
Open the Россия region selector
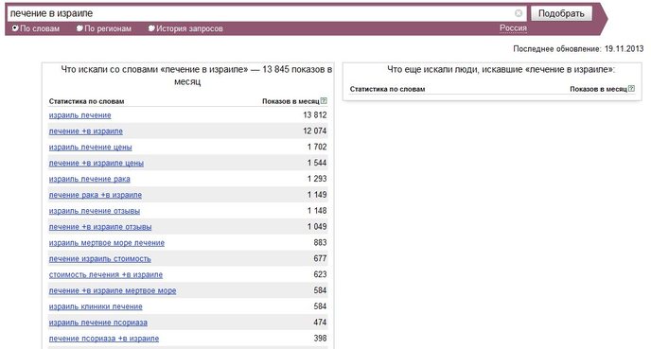[513, 28]
